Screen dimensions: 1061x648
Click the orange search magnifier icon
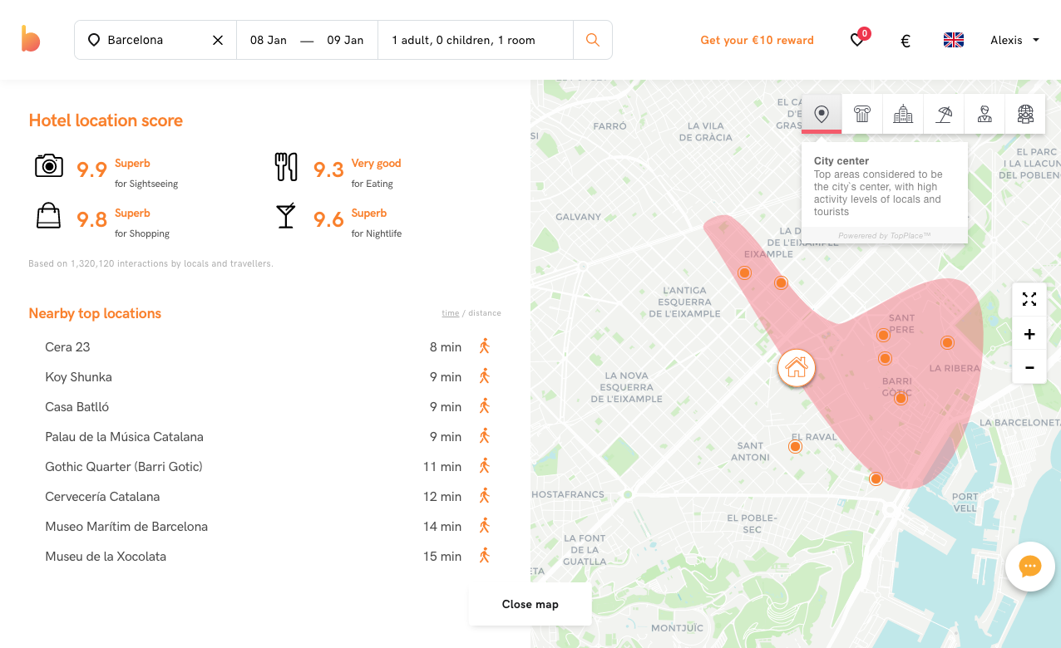592,39
